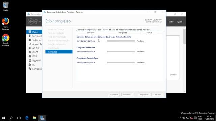Minimize the Assistente de Adição wizard window
The image size is (216, 121).
[148, 12]
